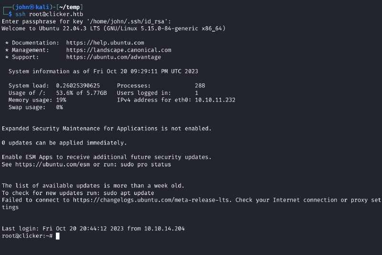This screenshot has height=255, width=382.
Task: Click the '/home/john/.ssh/id_rsa' key path
Action: click(x=127, y=21)
